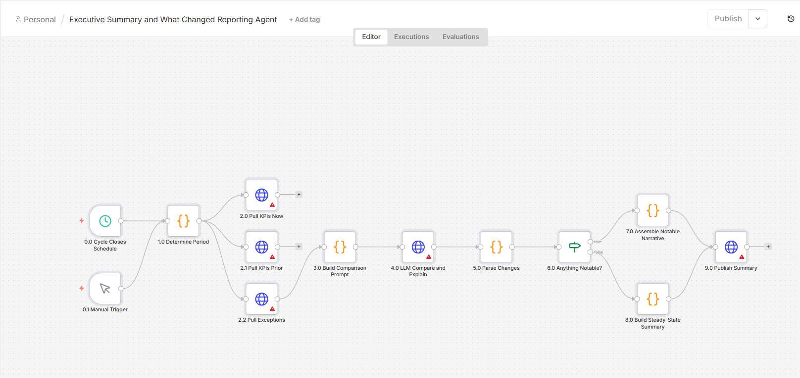
Task: Click the true output of Anything Notable?
Action: pyautogui.click(x=591, y=242)
